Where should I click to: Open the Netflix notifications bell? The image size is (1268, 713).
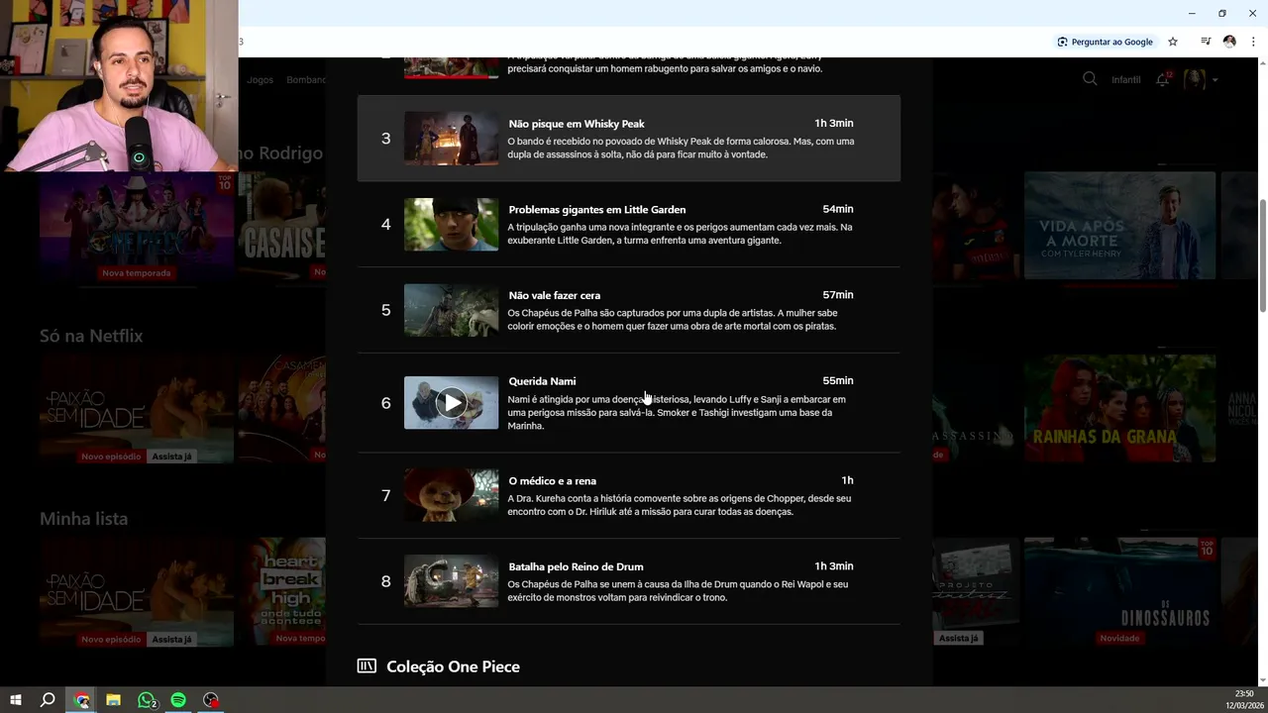point(1163,79)
